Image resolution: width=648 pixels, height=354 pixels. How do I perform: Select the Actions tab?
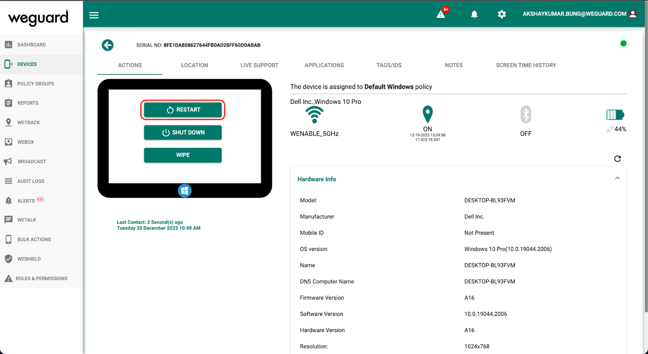(x=130, y=65)
